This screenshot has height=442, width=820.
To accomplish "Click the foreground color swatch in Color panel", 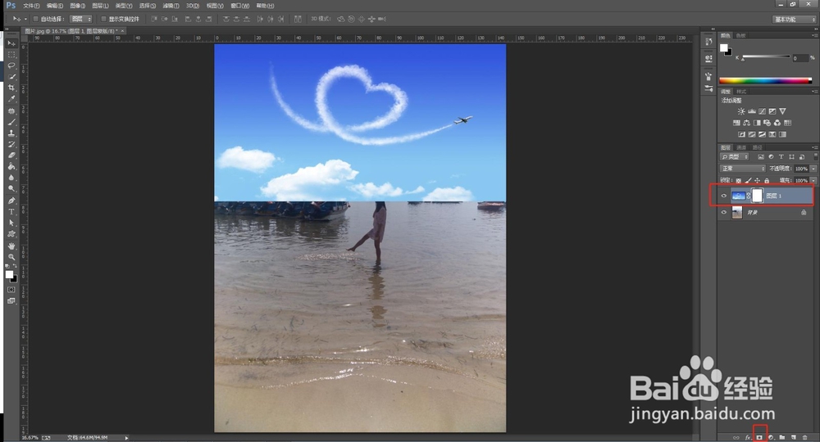I will [724, 48].
